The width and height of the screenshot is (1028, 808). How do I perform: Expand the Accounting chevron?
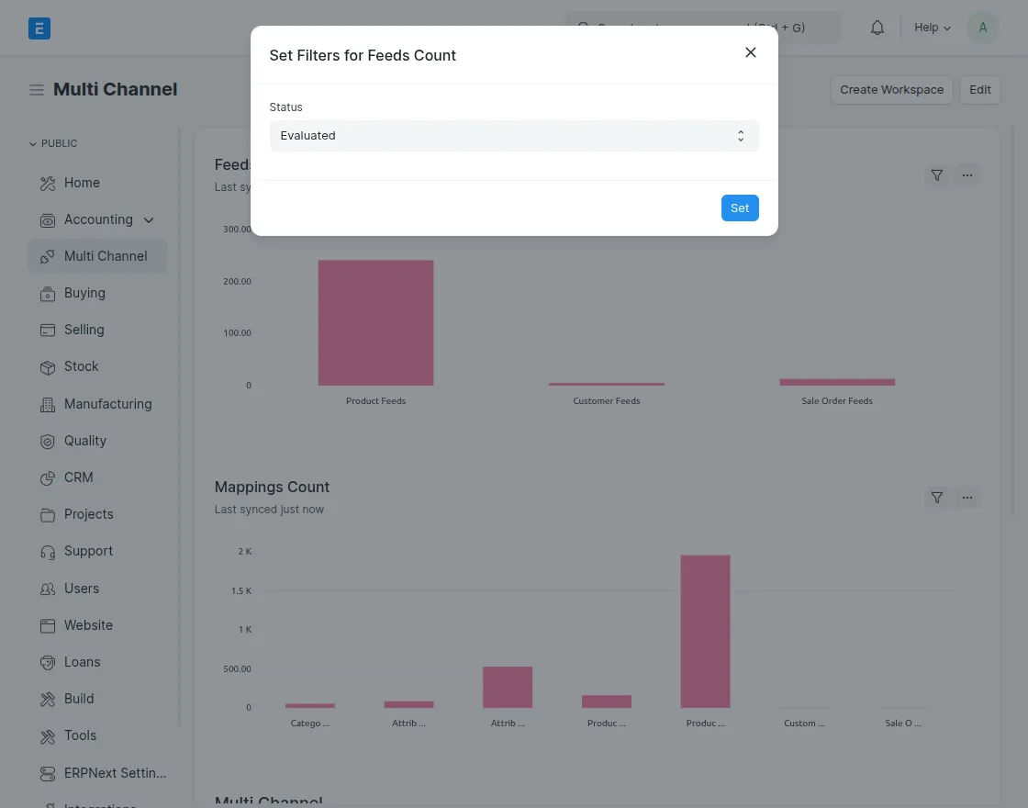click(x=148, y=219)
